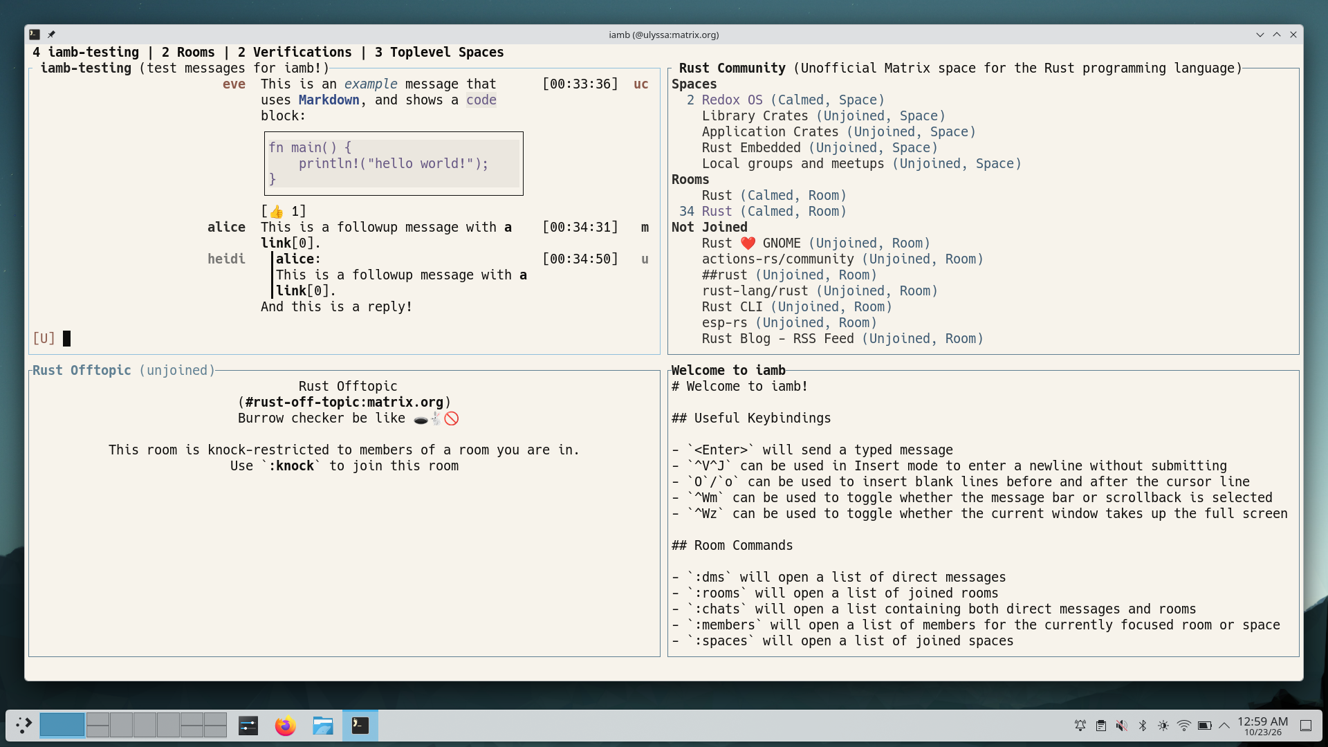Open the clock showing 12:59 AM

coord(1262,726)
